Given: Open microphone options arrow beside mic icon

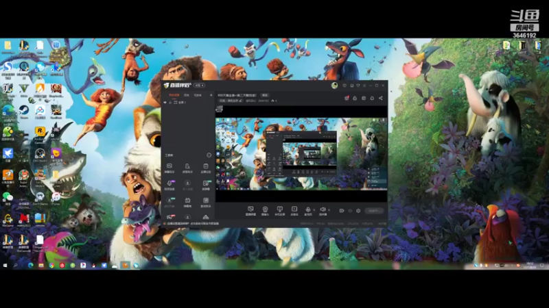Looking at the screenshot, I should [x=314, y=210].
